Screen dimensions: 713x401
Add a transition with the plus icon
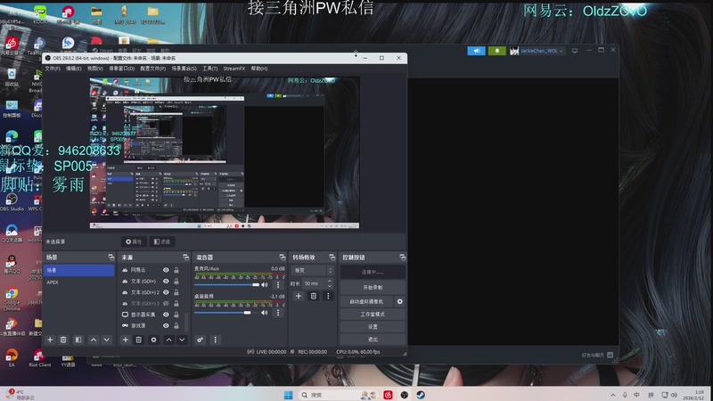pyautogui.click(x=299, y=296)
